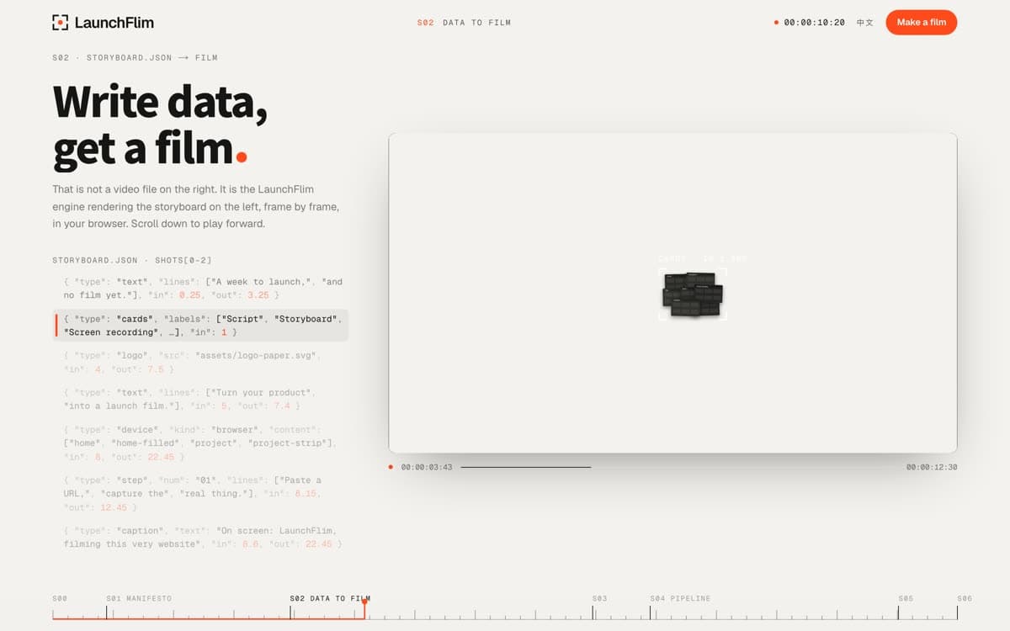Select the highlighted "cards" shot entry
Viewport: 1010px width, 631px height.
[200, 326]
